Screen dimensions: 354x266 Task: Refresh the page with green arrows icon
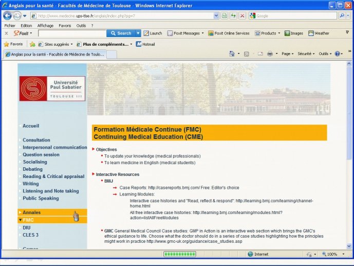233,16
